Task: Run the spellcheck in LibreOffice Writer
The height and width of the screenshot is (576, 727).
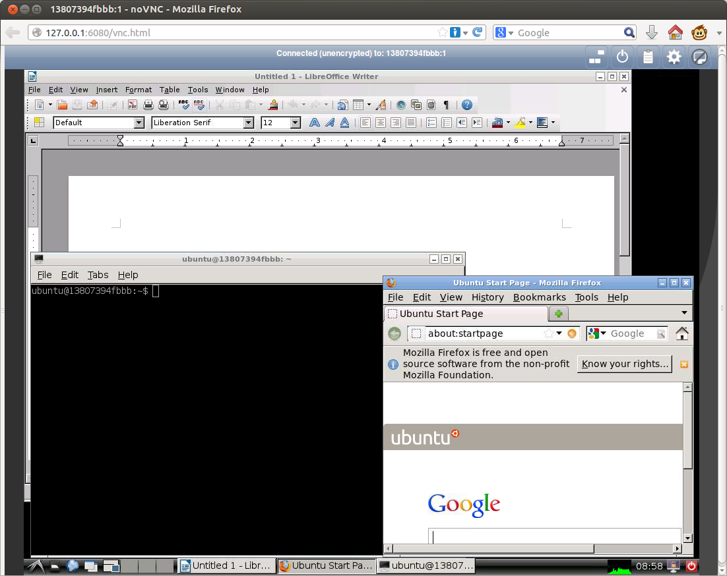Action: point(183,105)
